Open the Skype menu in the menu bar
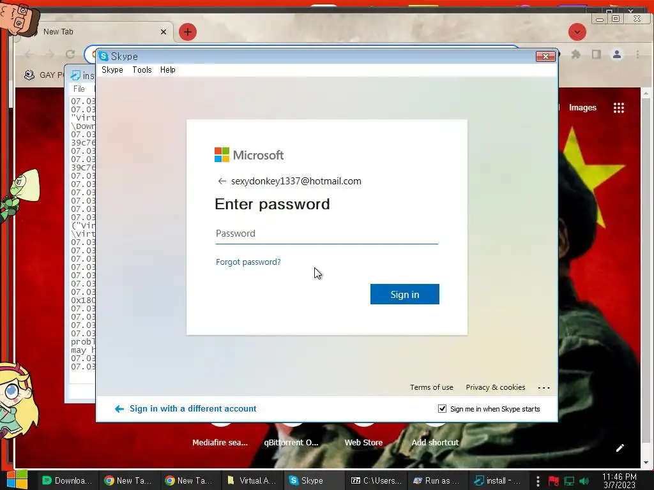This screenshot has width=654, height=490. pyautogui.click(x=112, y=70)
